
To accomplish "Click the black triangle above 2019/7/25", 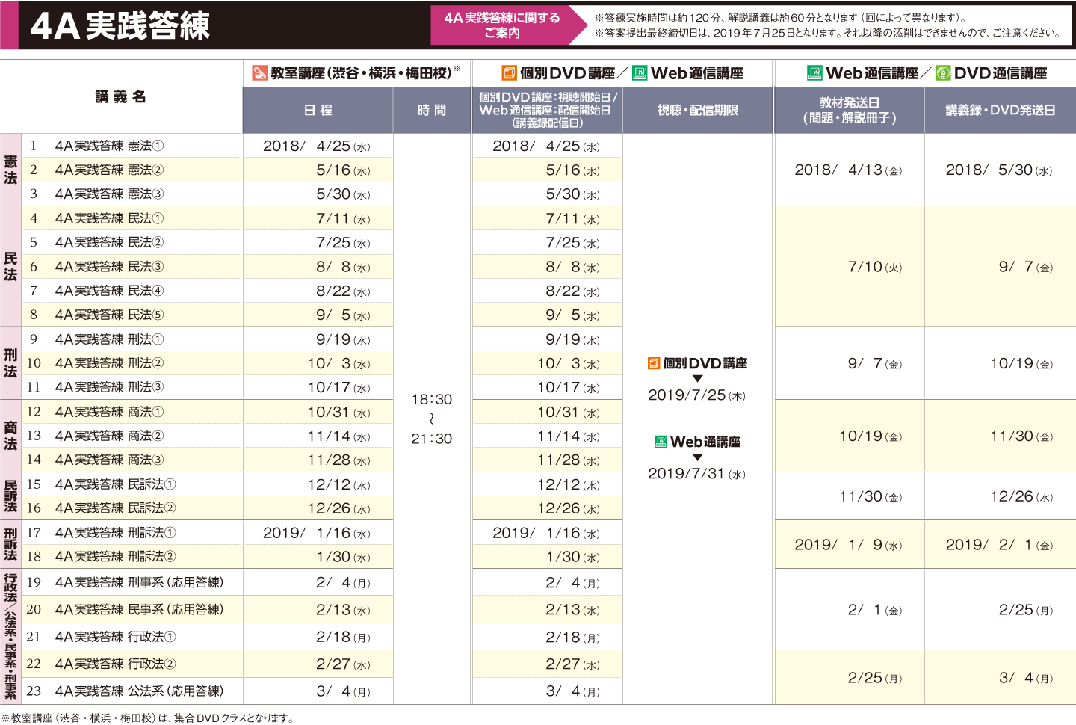I will point(697,379).
